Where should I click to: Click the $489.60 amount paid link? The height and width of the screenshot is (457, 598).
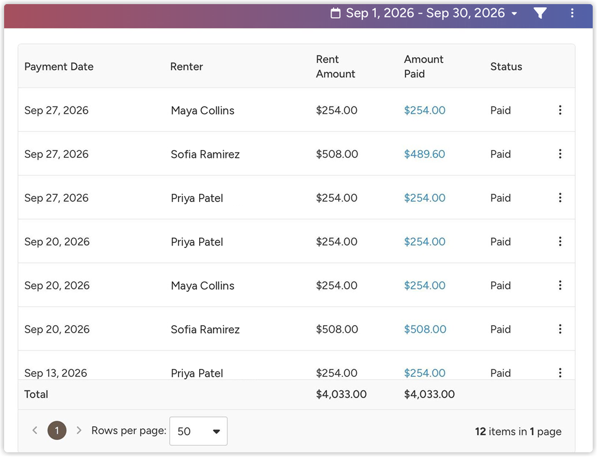(424, 154)
